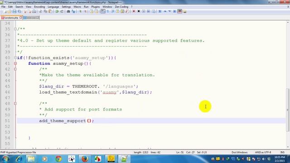Click the New file toolbar icon
290x163 pixels.
tap(5, 11)
